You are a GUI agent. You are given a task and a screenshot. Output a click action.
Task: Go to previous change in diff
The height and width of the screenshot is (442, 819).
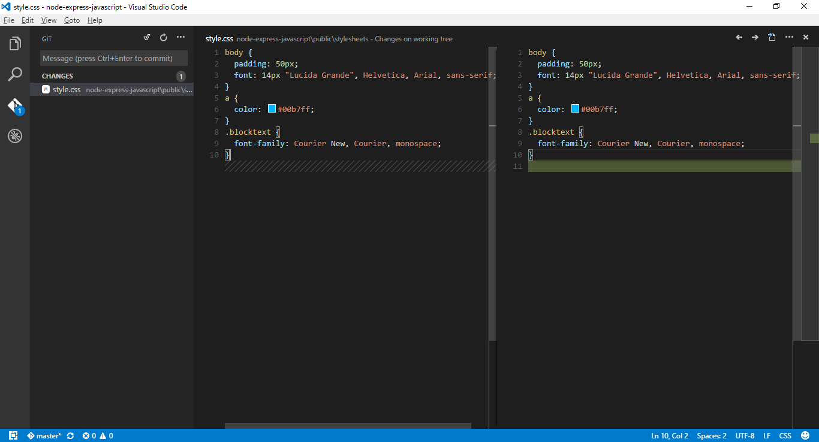click(739, 38)
